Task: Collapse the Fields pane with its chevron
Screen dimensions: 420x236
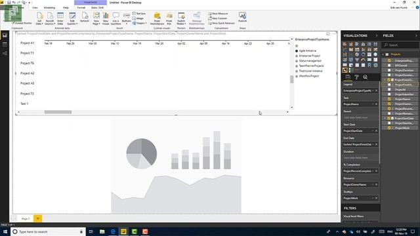Action: [416, 35]
